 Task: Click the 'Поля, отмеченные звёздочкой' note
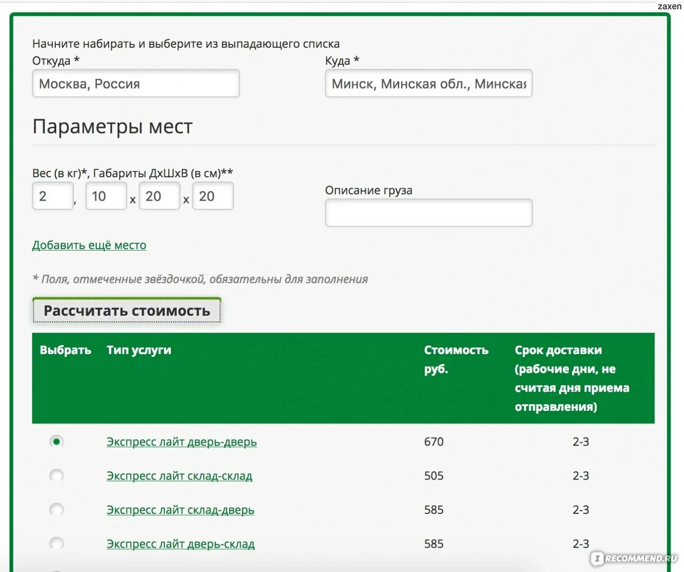(200, 279)
